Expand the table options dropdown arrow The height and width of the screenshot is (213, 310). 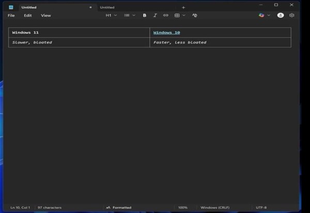tap(184, 15)
